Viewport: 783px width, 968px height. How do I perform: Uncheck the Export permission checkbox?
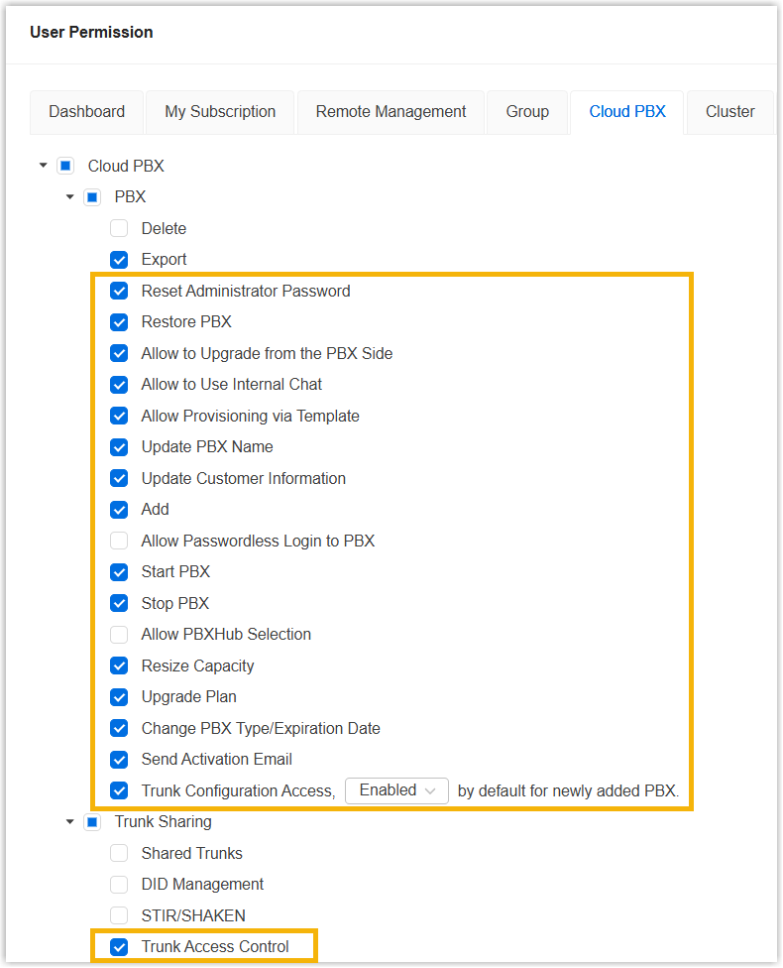[119, 260]
